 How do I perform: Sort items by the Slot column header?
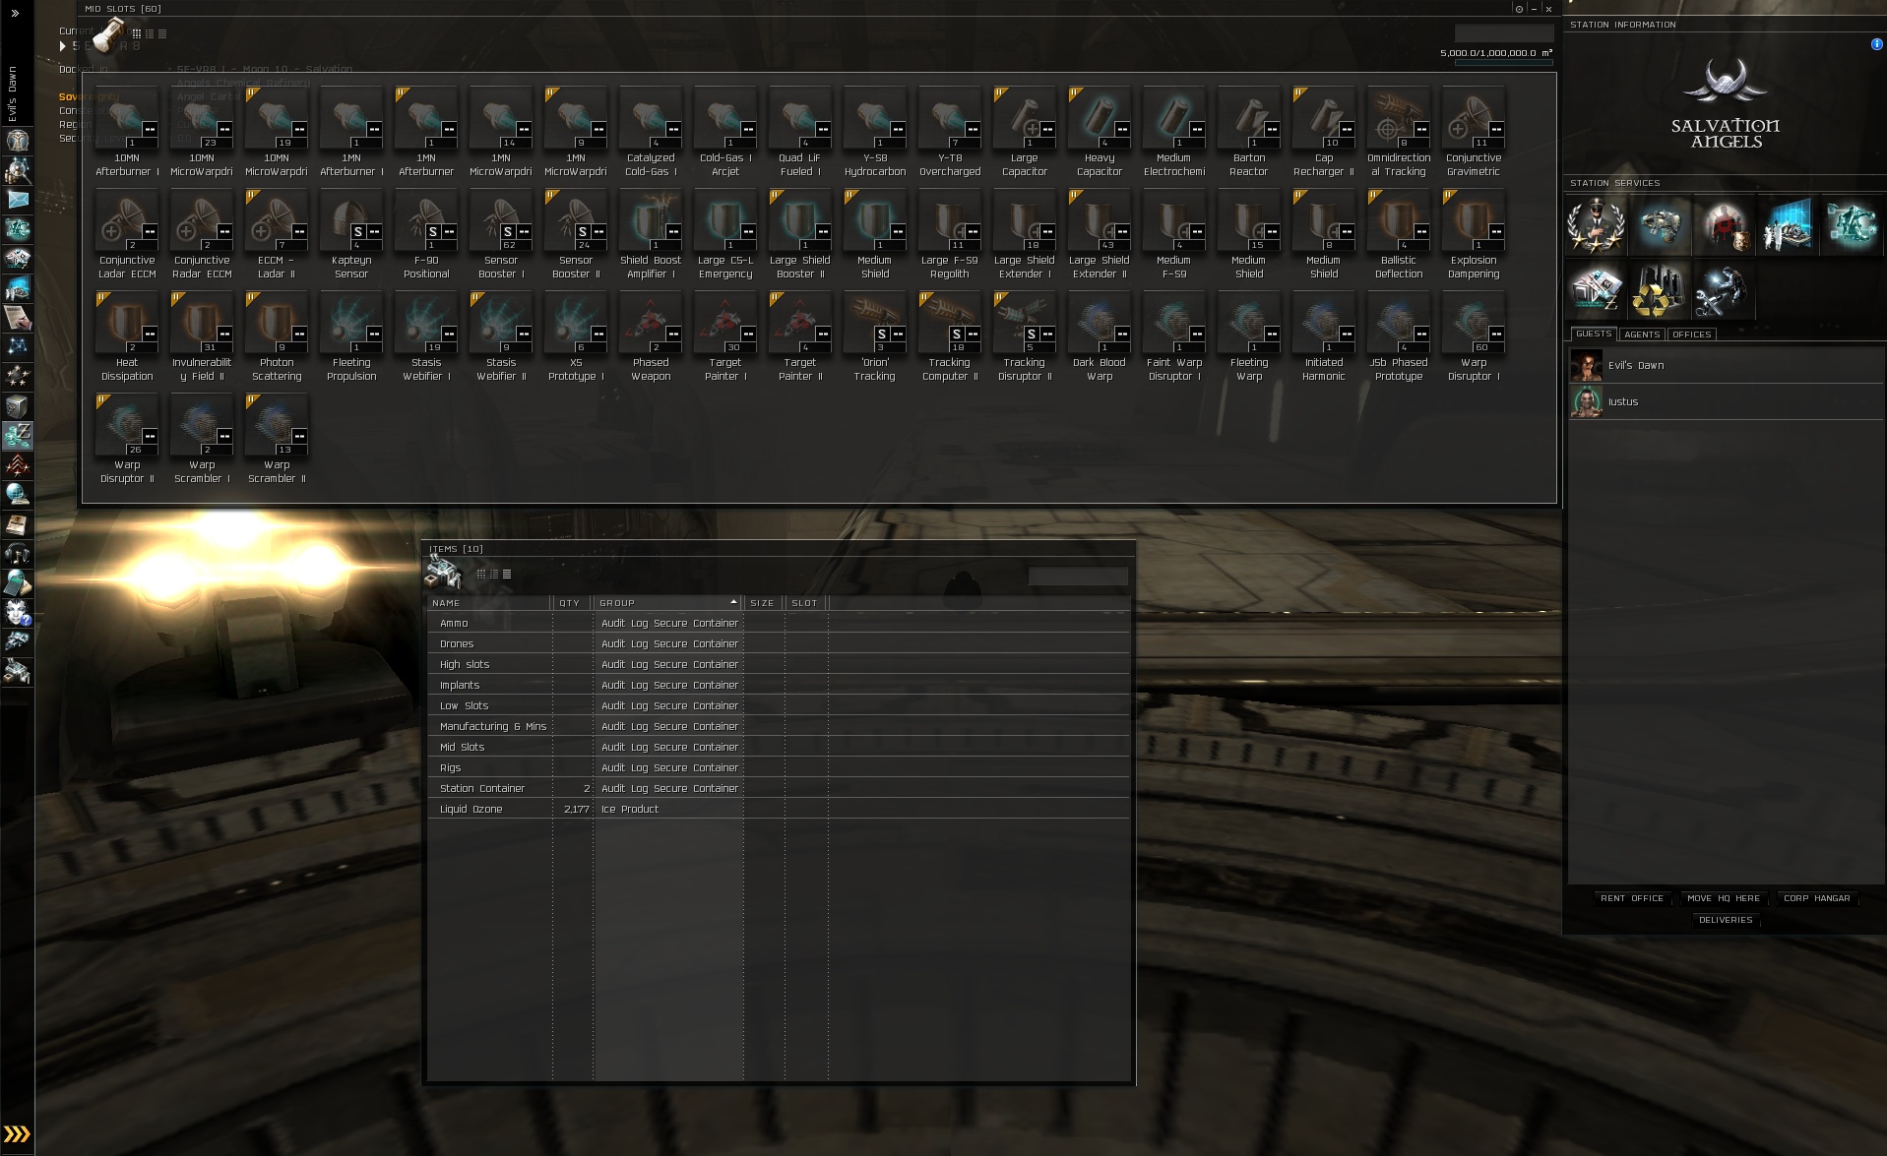[806, 603]
